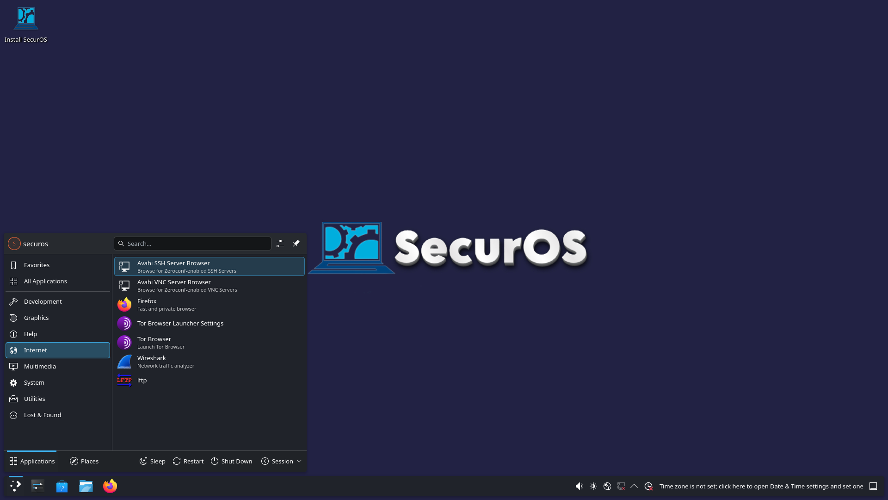888x500 pixels.
Task: Open the search filter sliders control
Action: click(x=280, y=243)
